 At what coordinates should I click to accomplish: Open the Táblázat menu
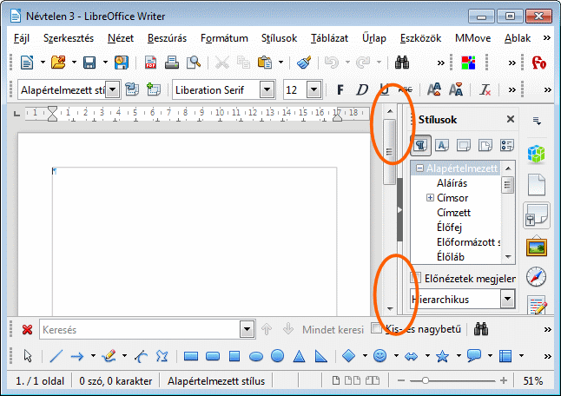(329, 38)
